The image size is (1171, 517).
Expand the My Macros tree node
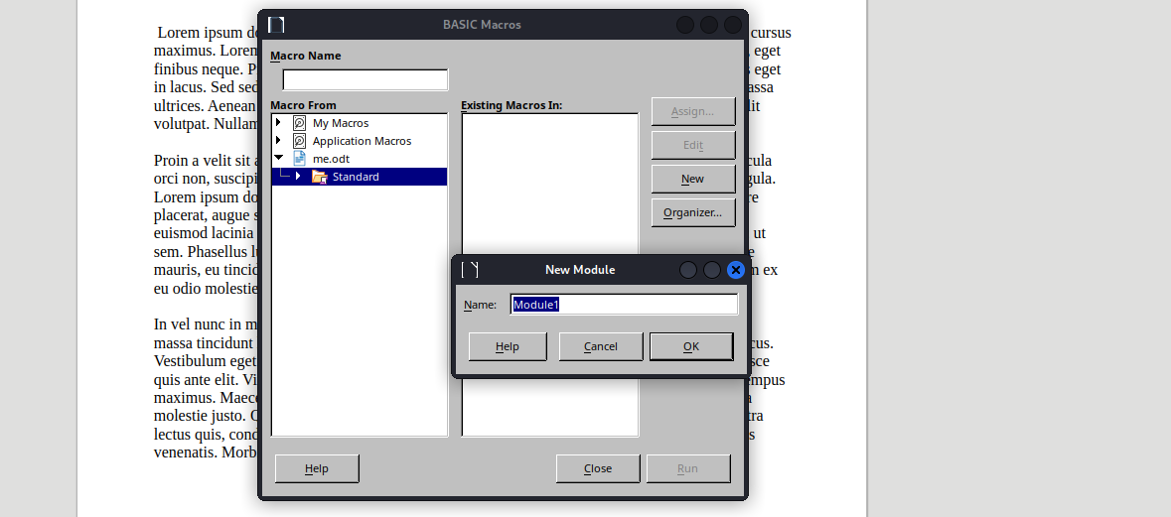[278, 122]
